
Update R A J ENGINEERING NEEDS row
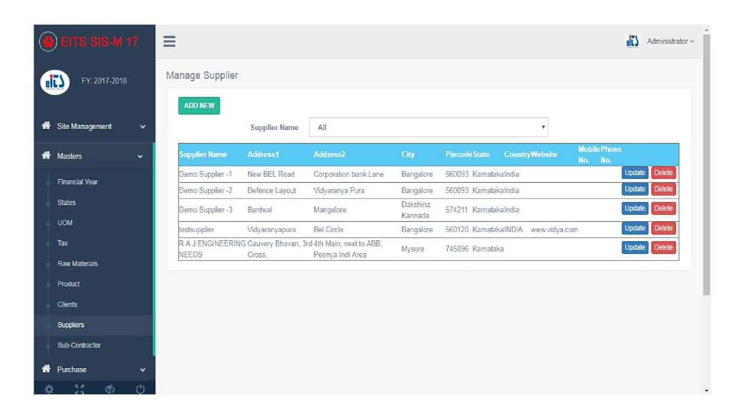click(635, 247)
